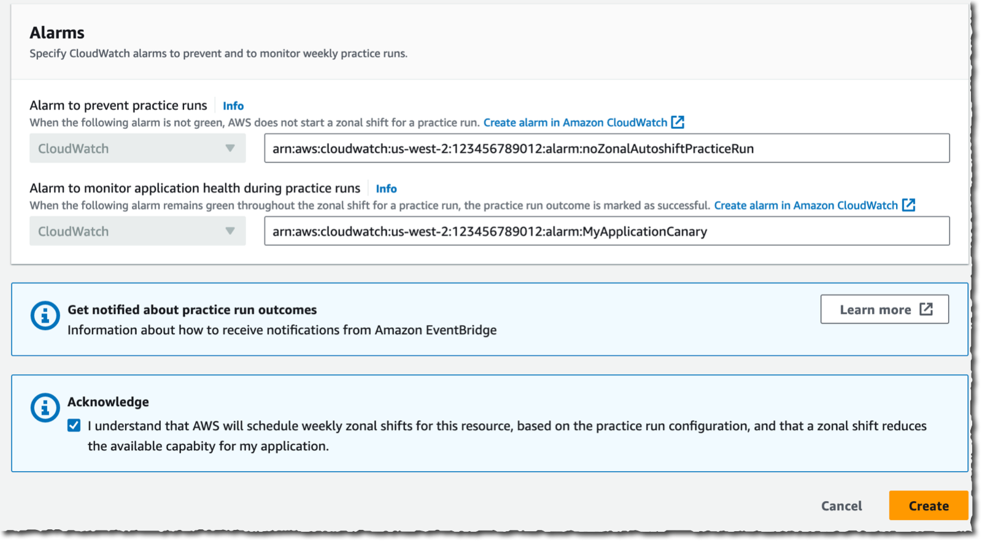Open the CloudWatch dropdown for the prevent practice runs alarm

click(137, 148)
